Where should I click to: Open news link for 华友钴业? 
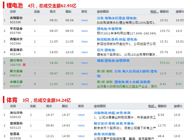[84, 31]
